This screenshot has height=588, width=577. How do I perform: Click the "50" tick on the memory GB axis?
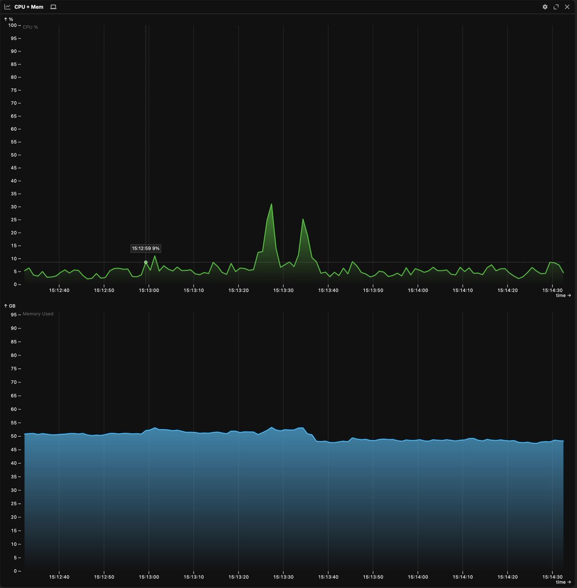click(x=14, y=436)
